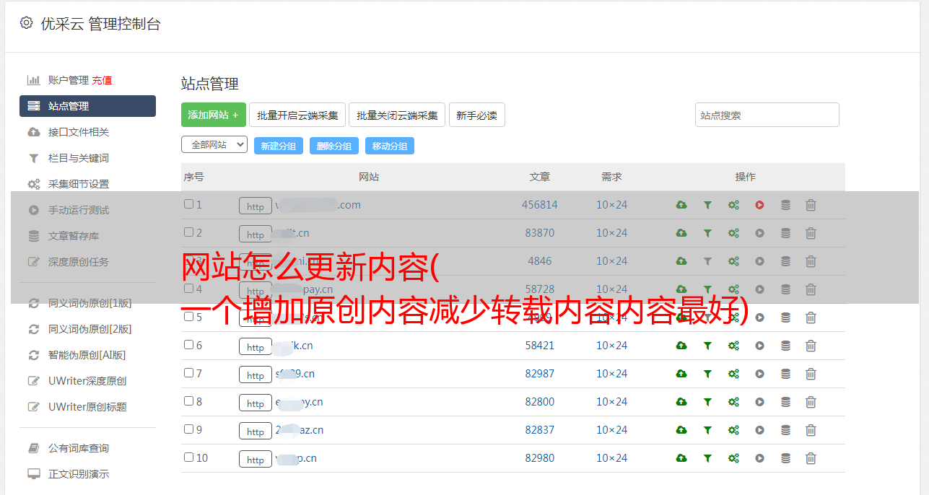This screenshot has height=495, width=929.
Task: Check the box for site 6
Action: 188,345
